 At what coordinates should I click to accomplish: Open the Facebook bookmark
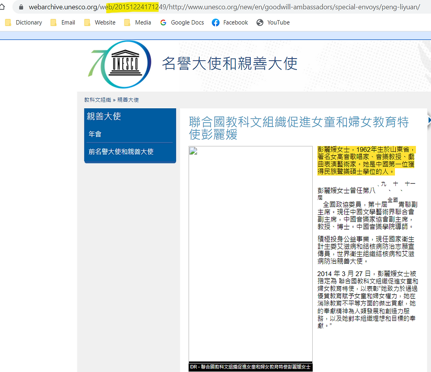coord(230,22)
